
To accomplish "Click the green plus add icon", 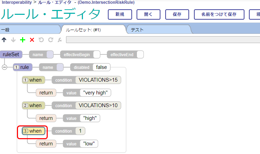I will click(x=23, y=40).
